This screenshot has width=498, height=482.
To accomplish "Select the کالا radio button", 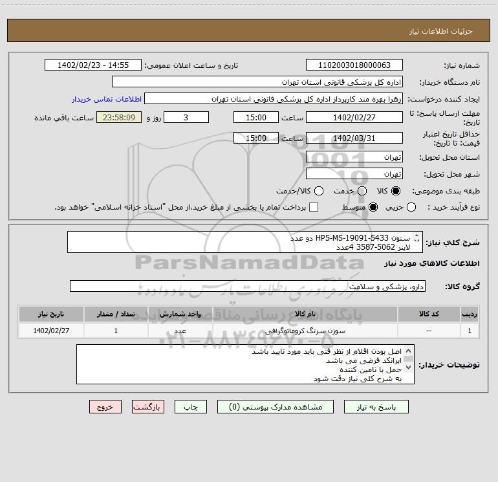I will (396, 191).
